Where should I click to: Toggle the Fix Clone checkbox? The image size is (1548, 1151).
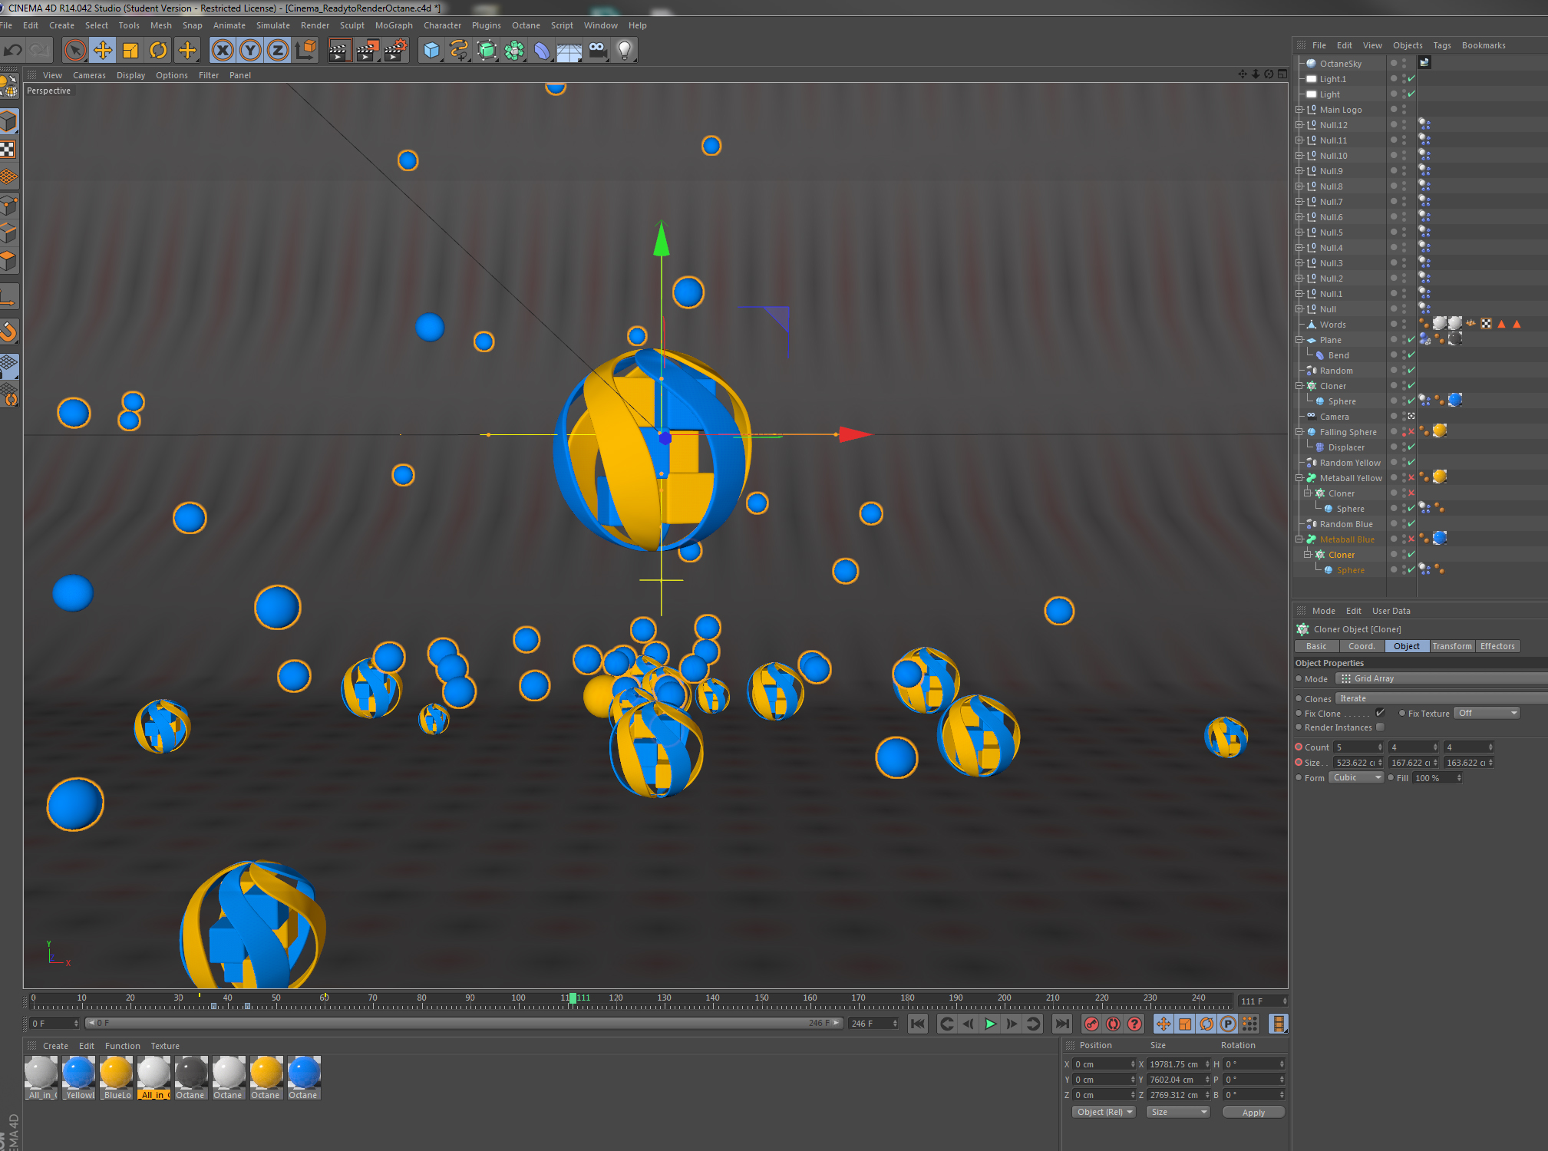[x=1380, y=713]
